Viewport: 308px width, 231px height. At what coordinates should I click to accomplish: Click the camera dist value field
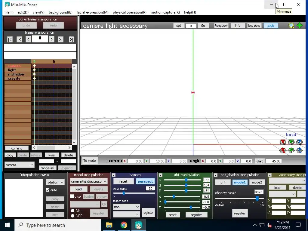tap(274, 161)
